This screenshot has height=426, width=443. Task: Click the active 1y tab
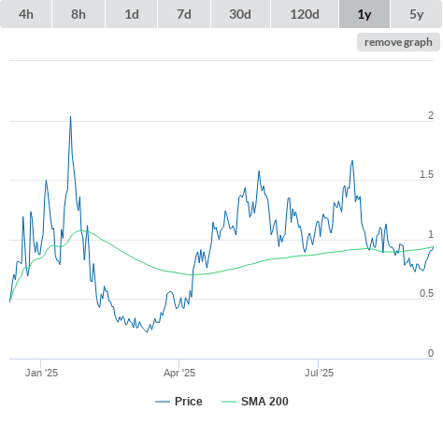point(364,14)
